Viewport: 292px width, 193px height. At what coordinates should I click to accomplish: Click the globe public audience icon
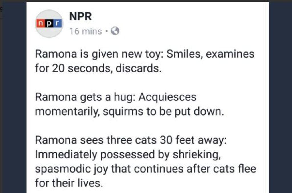115,31
